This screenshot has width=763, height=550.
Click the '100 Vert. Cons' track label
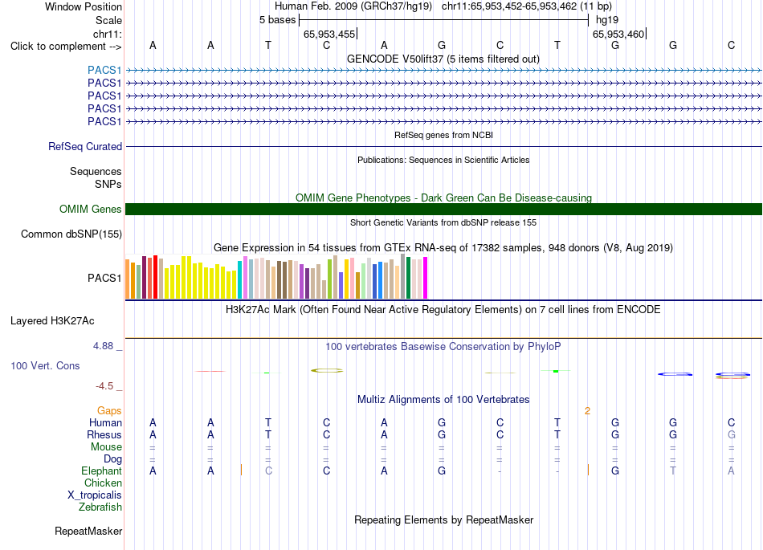pos(45,365)
